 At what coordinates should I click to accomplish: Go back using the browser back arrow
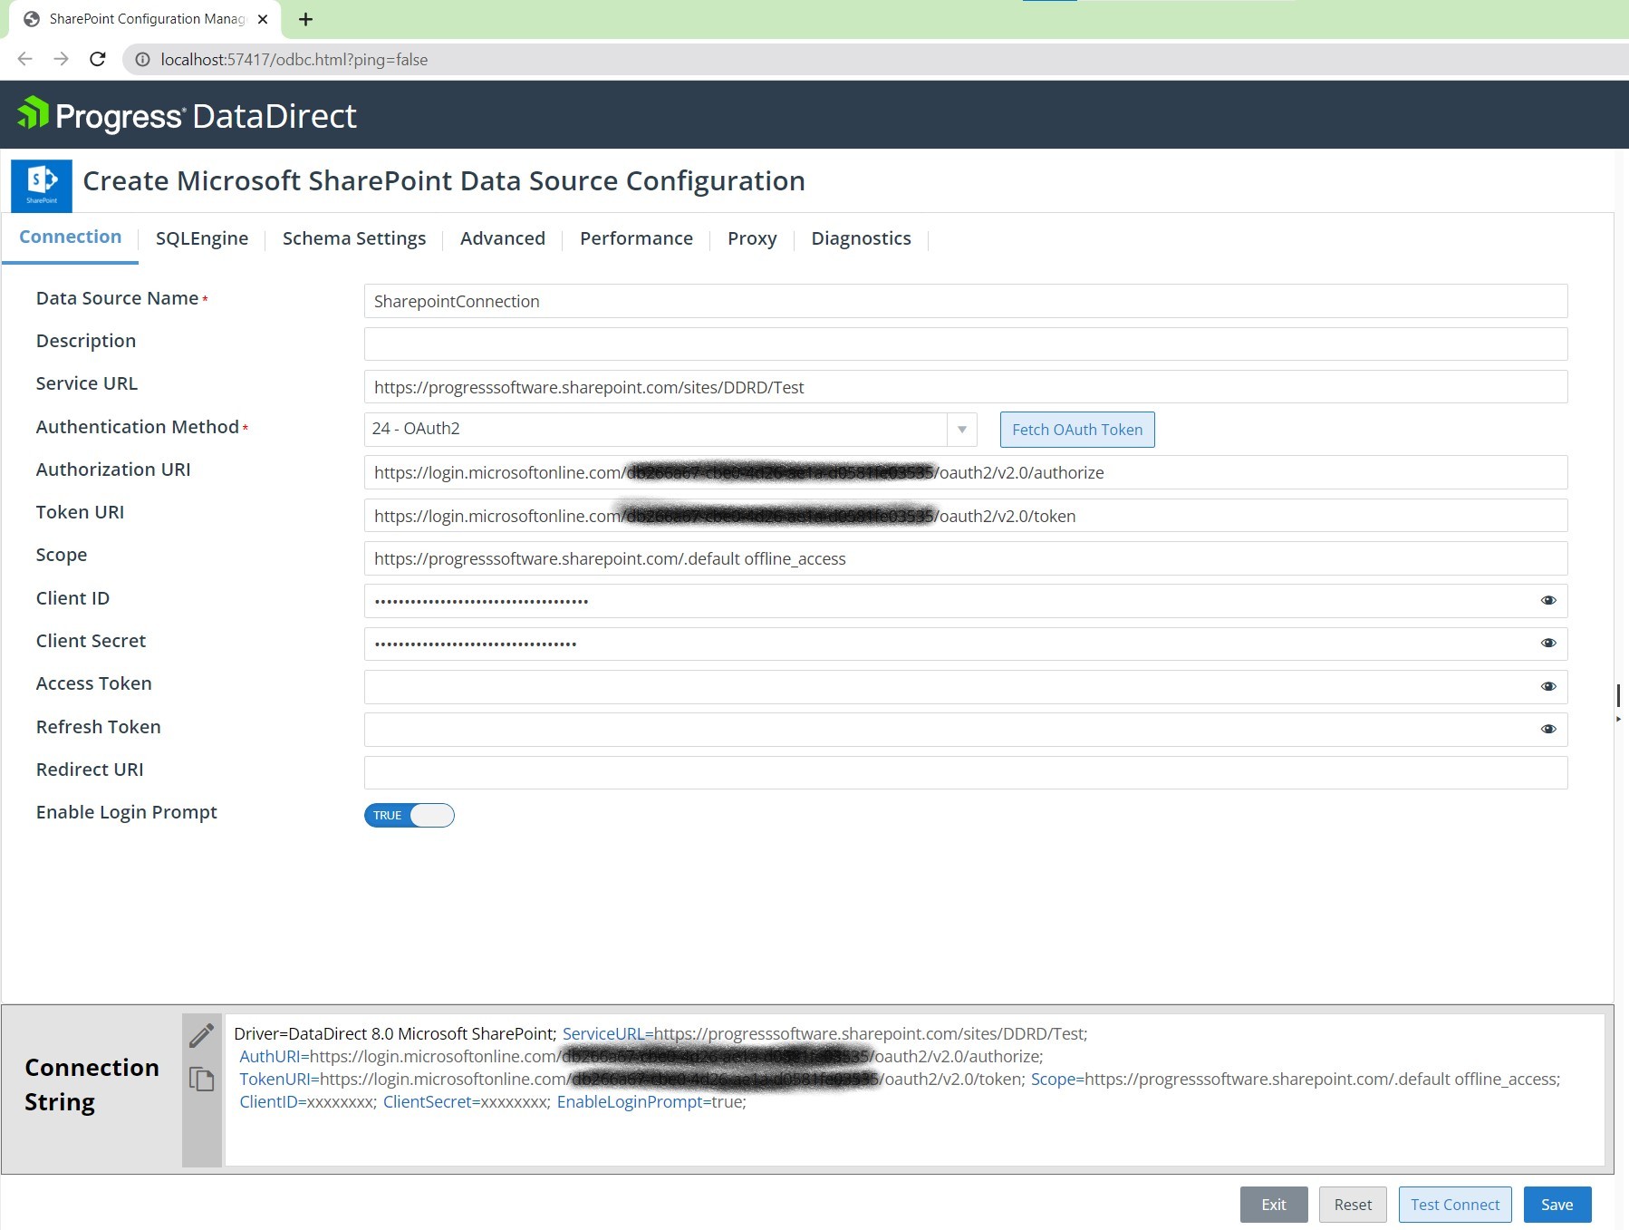click(x=25, y=60)
